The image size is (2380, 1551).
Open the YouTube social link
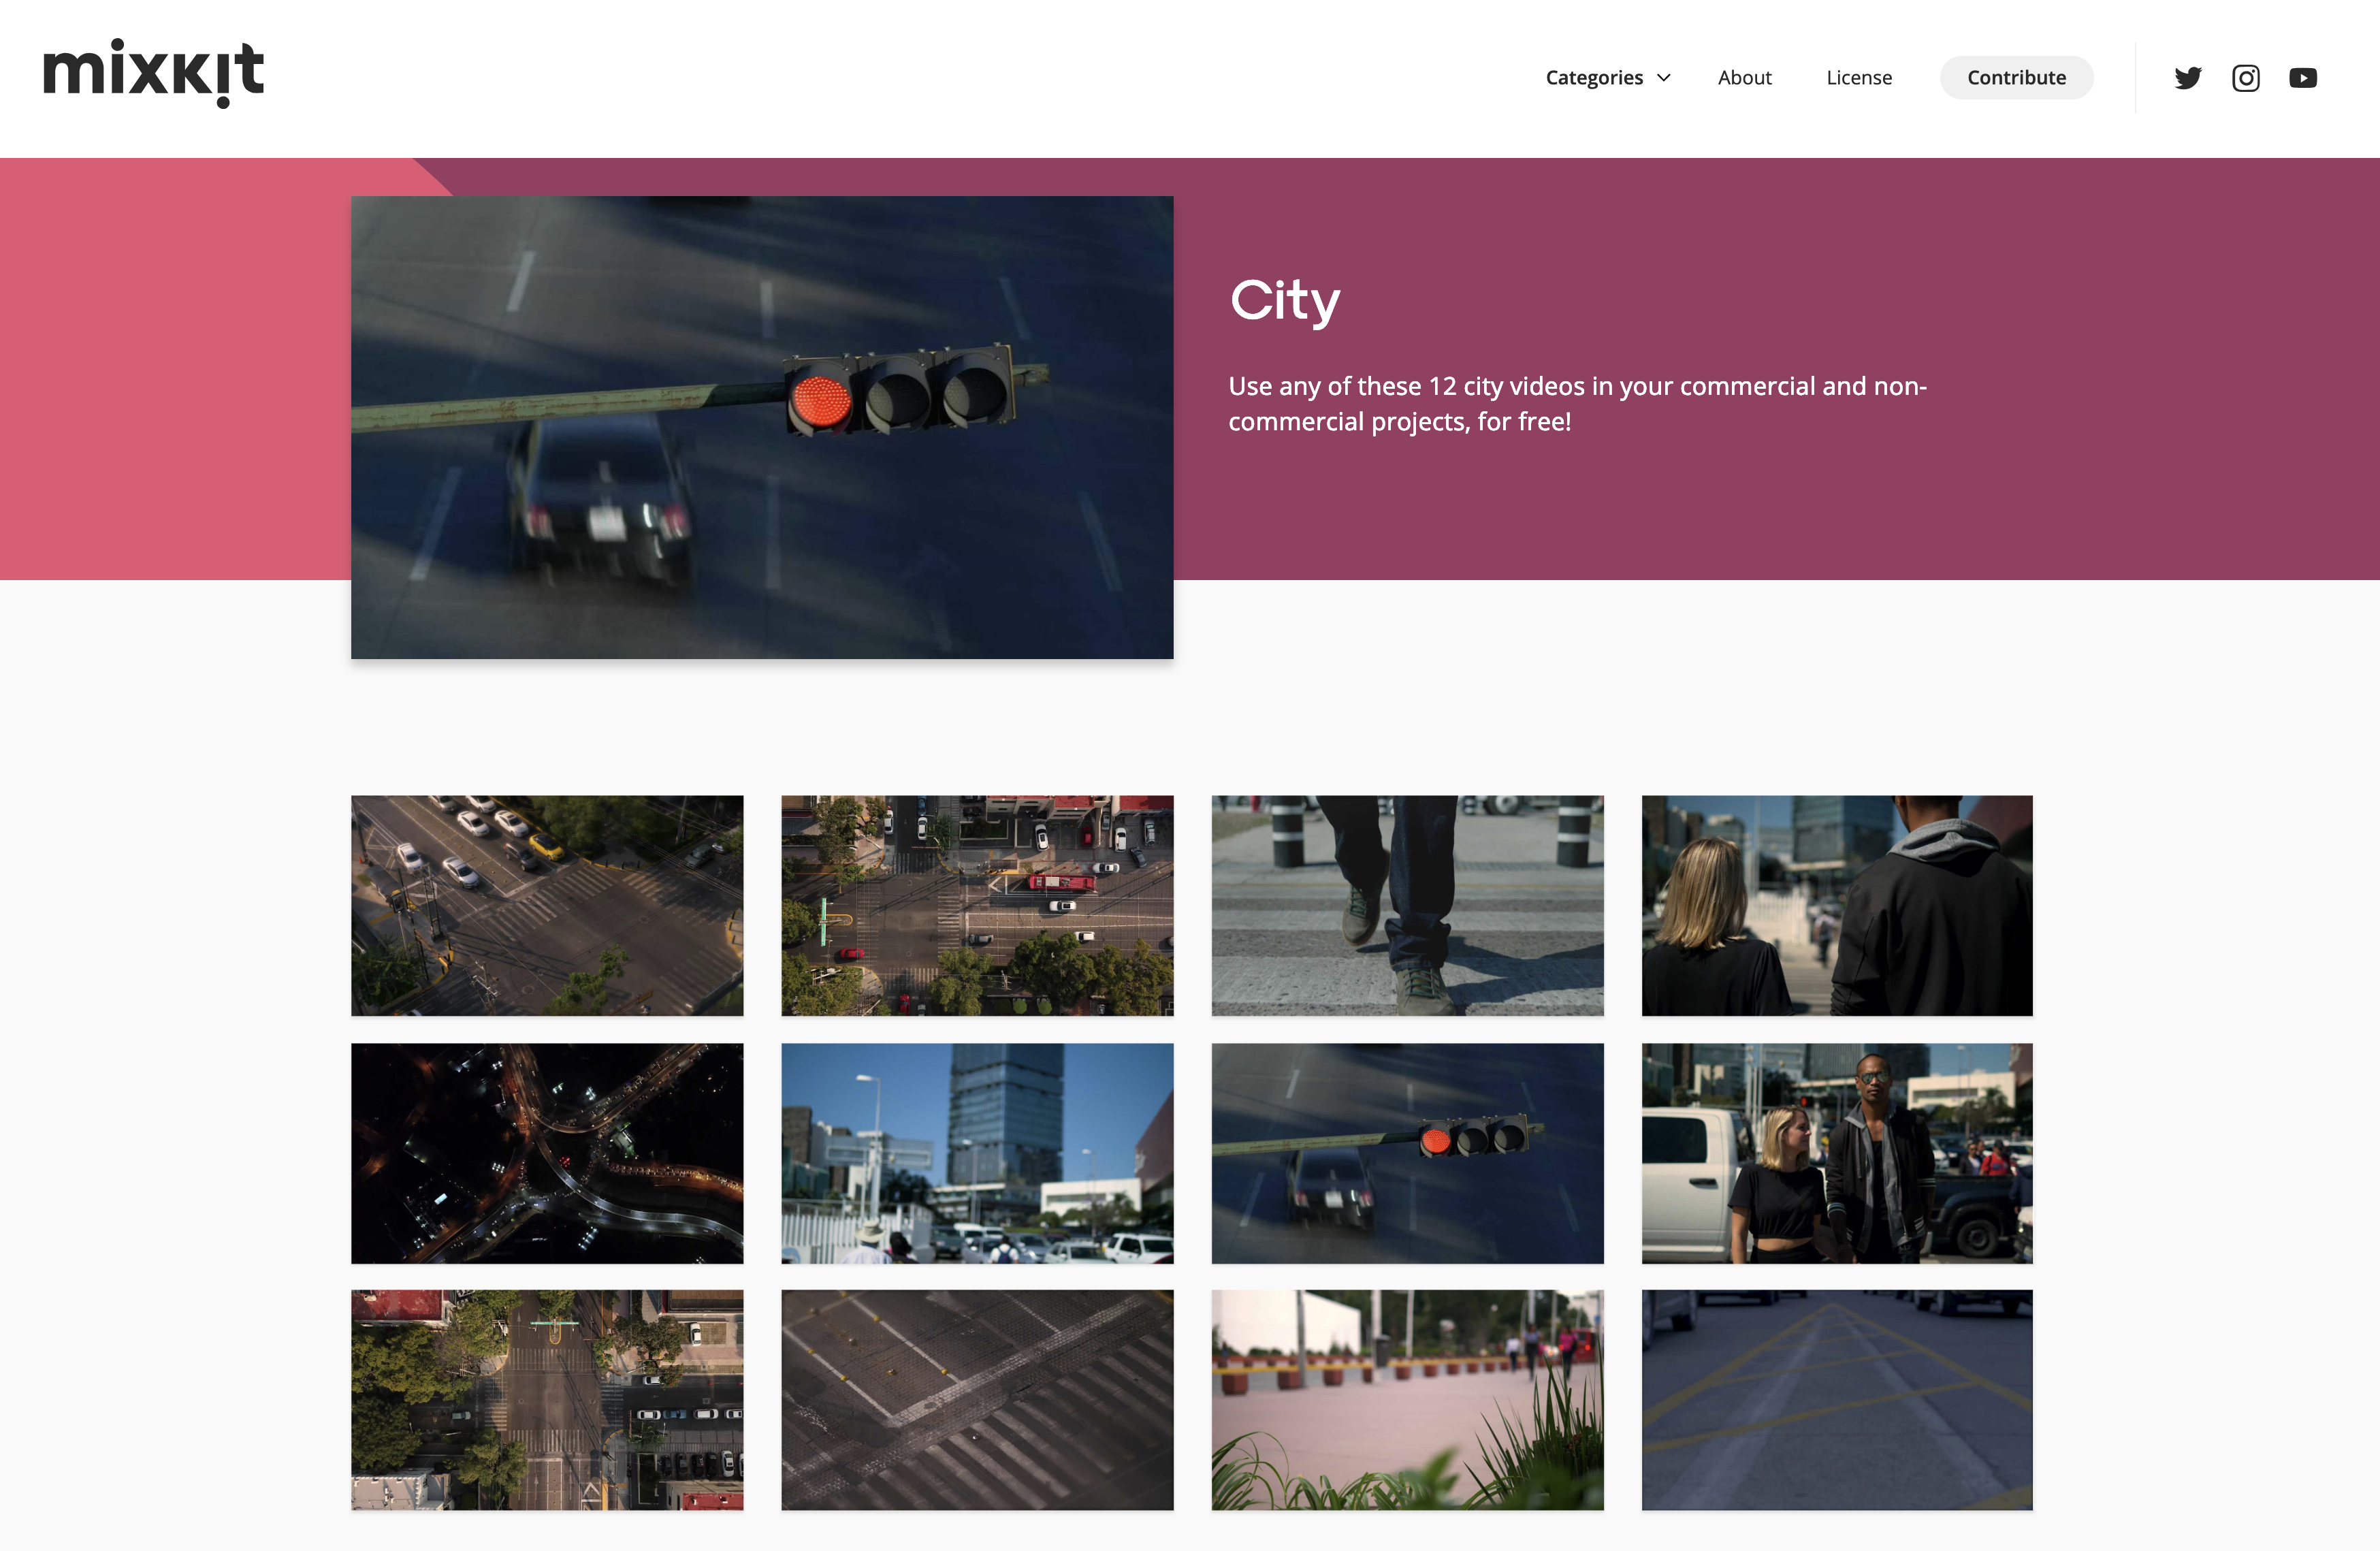[x=2303, y=78]
